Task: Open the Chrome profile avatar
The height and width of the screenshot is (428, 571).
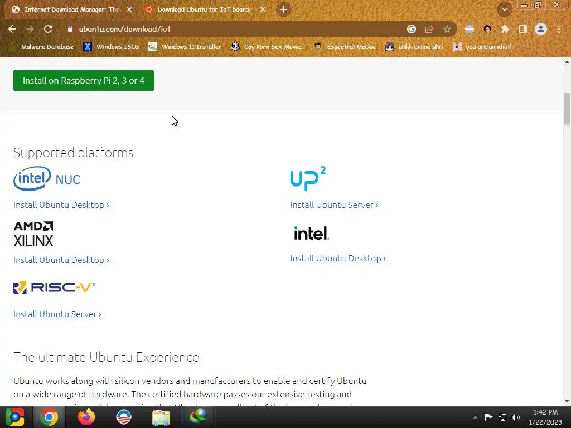Action: point(541,29)
